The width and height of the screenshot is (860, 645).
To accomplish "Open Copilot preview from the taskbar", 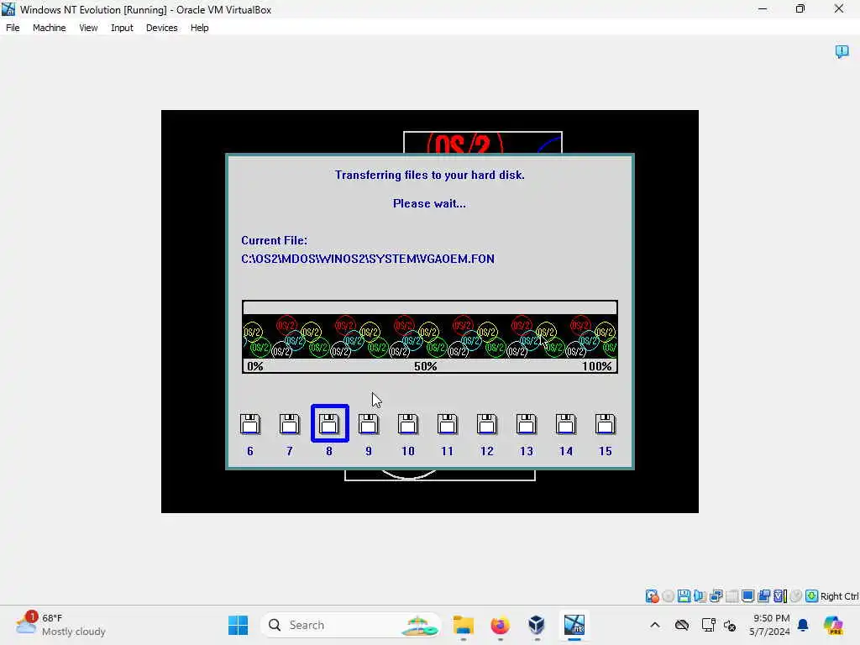I will coord(833,625).
